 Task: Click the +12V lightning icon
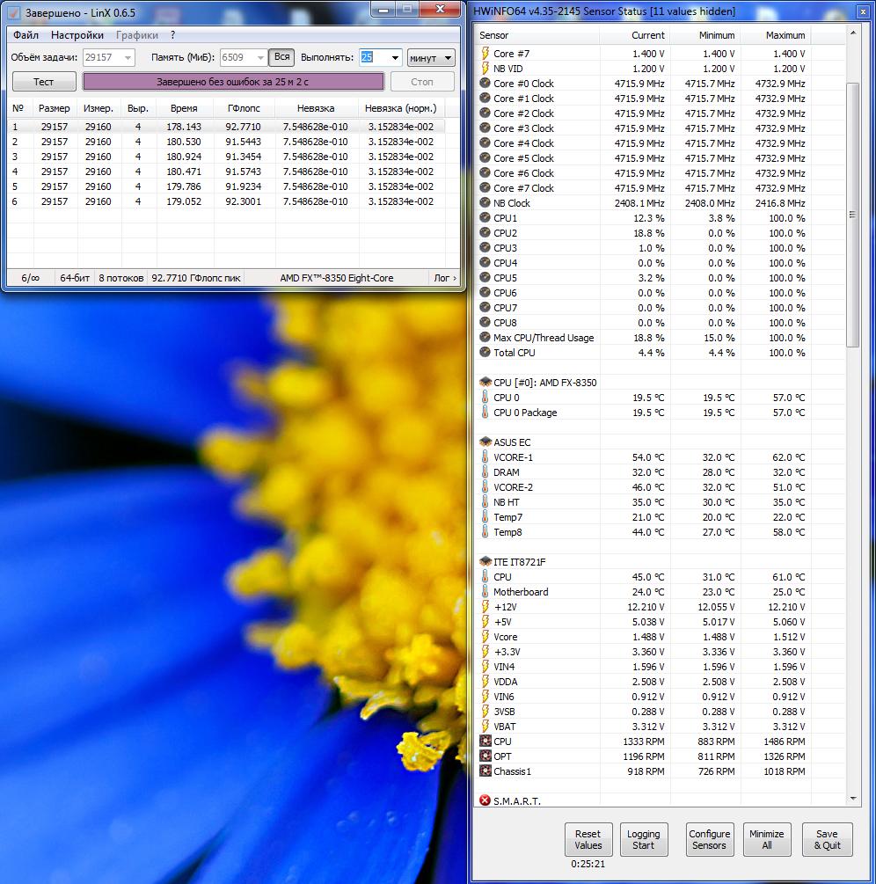click(485, 607)
